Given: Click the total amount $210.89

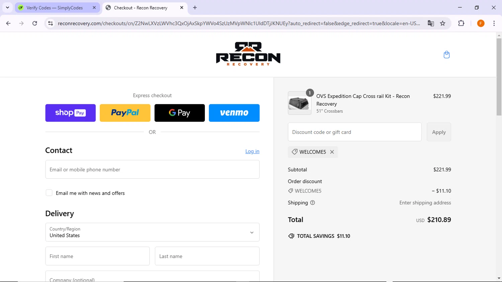Looking at the screenshot, I should [439, 220].
